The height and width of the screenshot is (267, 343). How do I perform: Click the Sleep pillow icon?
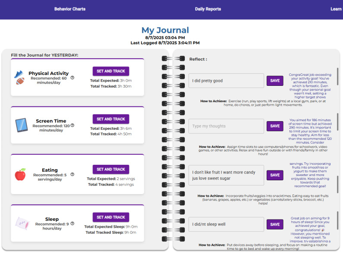[22, 223]
